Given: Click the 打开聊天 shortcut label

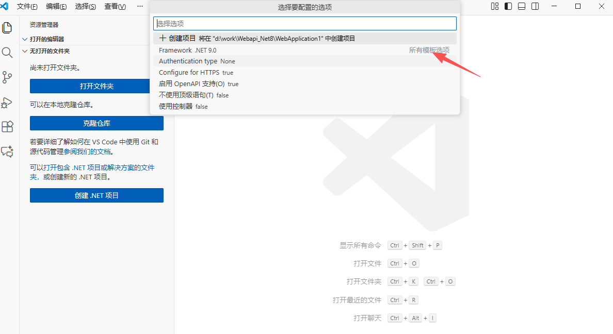Looking at the screenshot, I should (367, 318).
